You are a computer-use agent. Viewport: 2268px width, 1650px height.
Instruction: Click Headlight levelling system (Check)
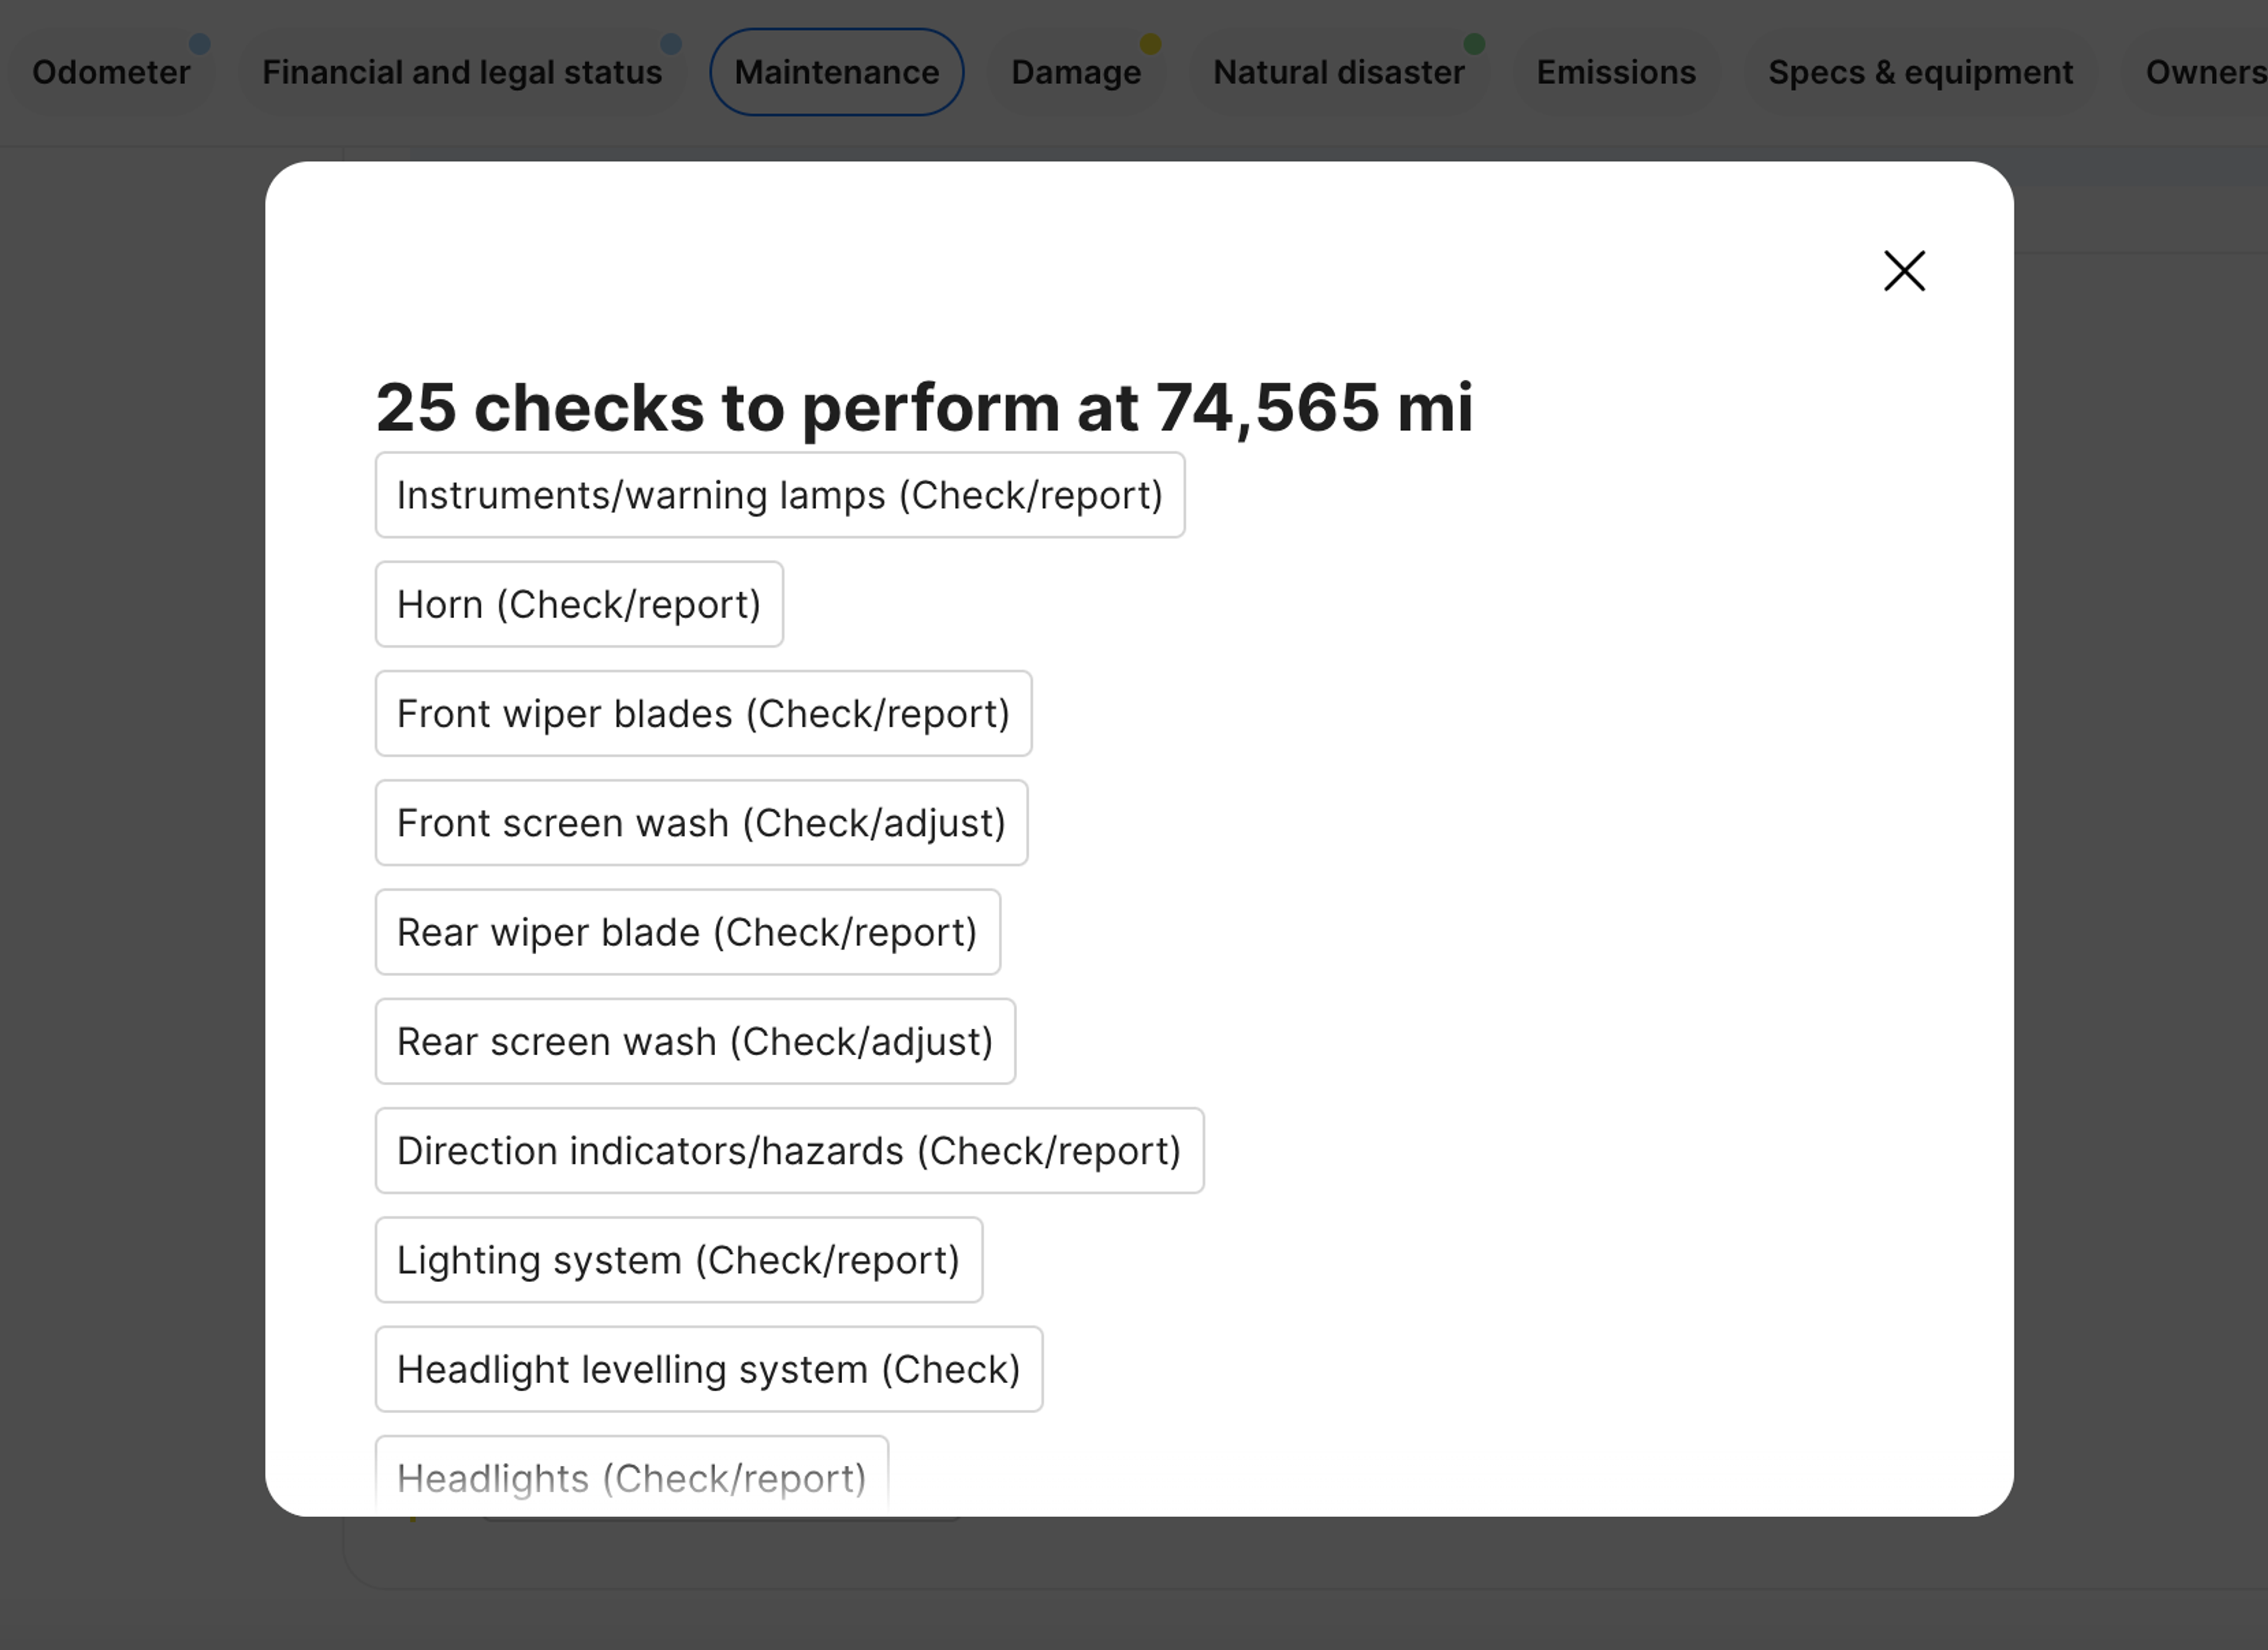[709, 1369]
